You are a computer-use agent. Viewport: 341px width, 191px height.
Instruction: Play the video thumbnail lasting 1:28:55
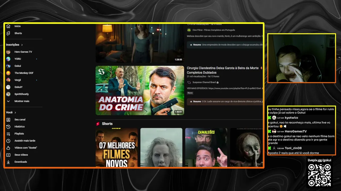[140, 43]
